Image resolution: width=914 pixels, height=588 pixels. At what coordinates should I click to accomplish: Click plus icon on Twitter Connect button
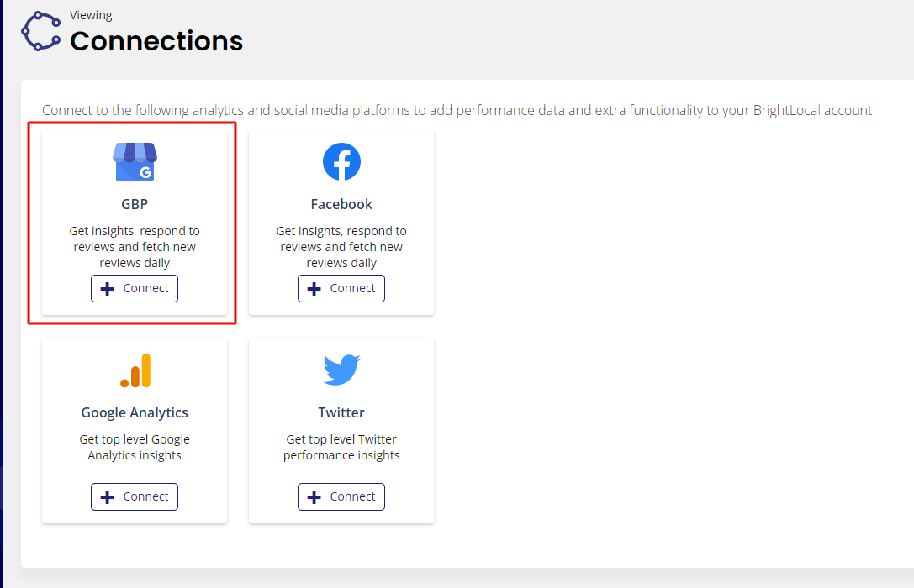tap(314, 497)
